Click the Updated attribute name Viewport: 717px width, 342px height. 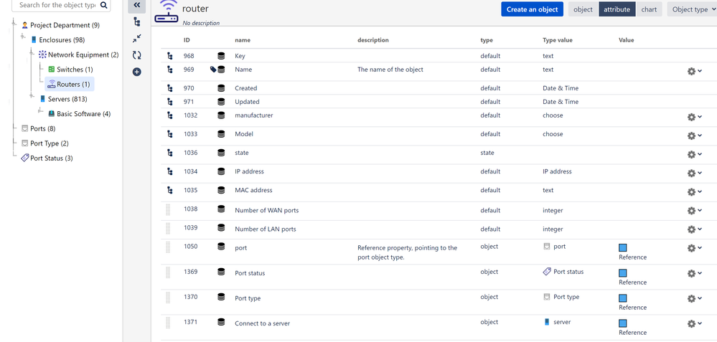coord(247,102)
